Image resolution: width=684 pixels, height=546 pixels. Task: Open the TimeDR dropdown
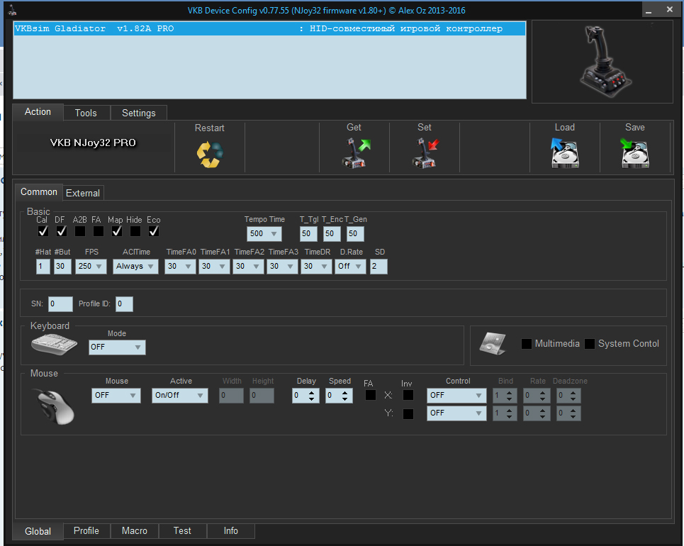pyautogui.click(x=316, y=266)
